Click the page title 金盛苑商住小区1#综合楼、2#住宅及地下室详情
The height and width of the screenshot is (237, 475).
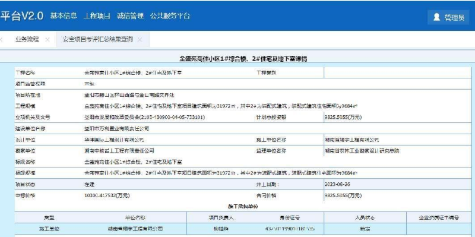click(x=243, y=59)
